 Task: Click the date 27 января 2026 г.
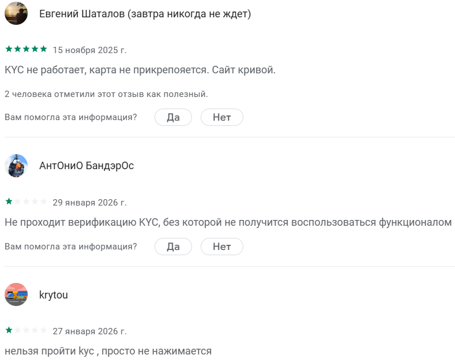coord(89,331)
